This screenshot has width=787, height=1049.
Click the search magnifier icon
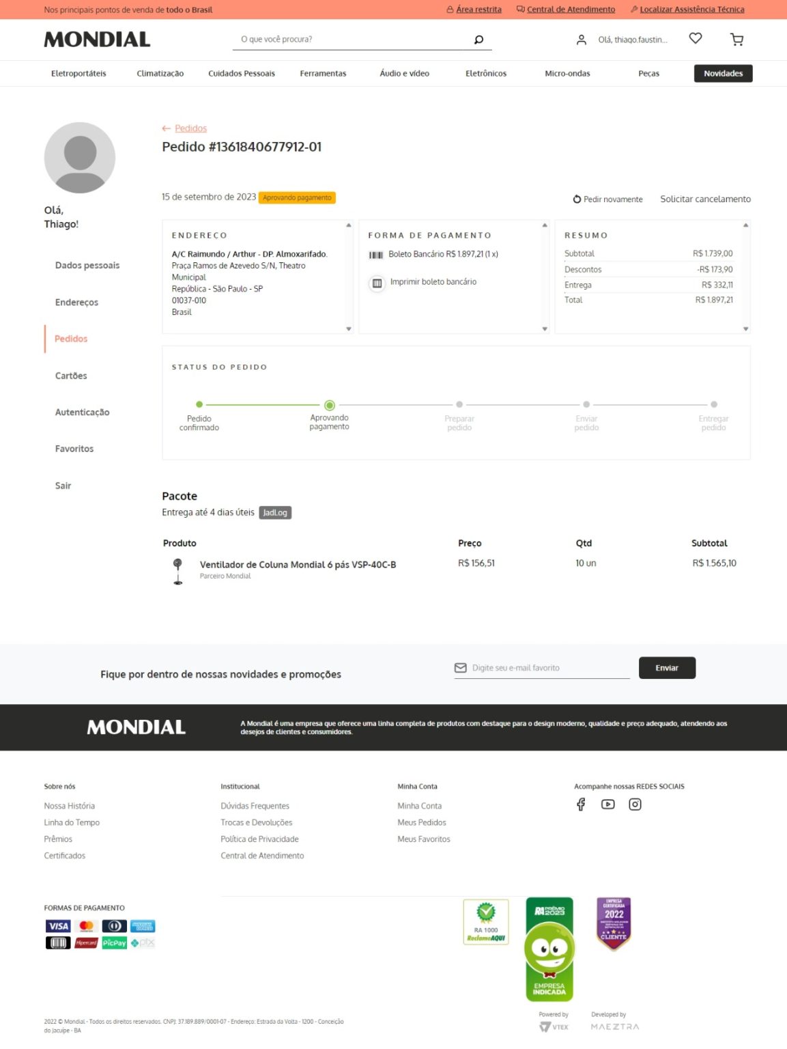pyautogui.click(x=478, y=40)
